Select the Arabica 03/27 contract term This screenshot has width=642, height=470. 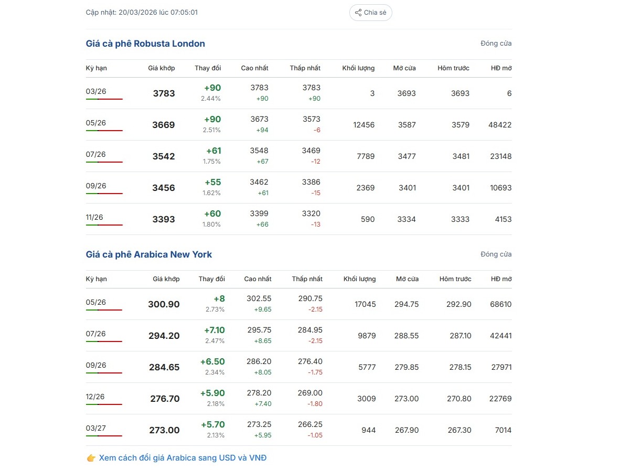tap(96, 428)
